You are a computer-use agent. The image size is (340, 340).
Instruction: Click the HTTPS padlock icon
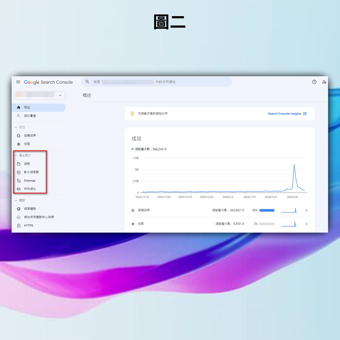(19, 226)
